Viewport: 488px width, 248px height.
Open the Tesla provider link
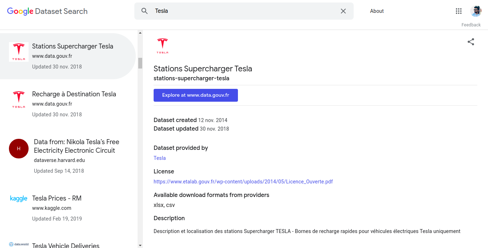coord(160,158)
